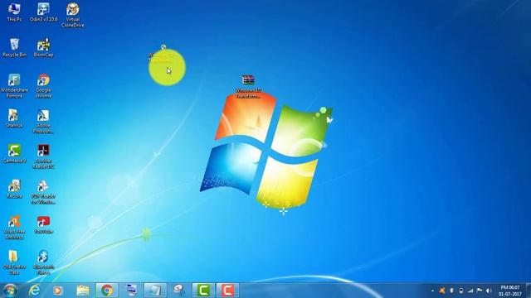Image resolution: width=531 pixels, height=298 pixels.
Task: Select the Old Firefox Data folder
Action: click(14, 262)
